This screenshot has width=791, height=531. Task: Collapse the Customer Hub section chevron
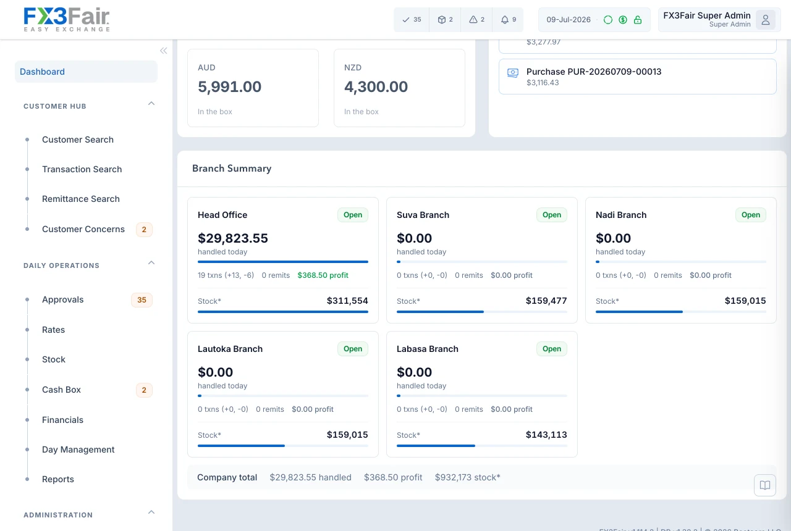tap(151, 104)
